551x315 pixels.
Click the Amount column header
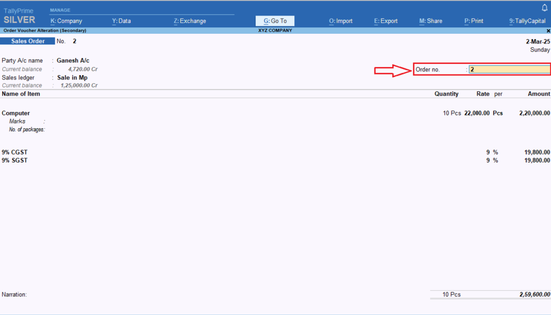[x=539, y=93]
